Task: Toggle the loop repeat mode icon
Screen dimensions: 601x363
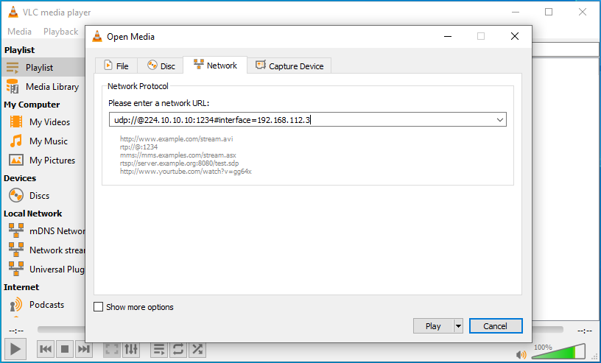Action: 178,349
